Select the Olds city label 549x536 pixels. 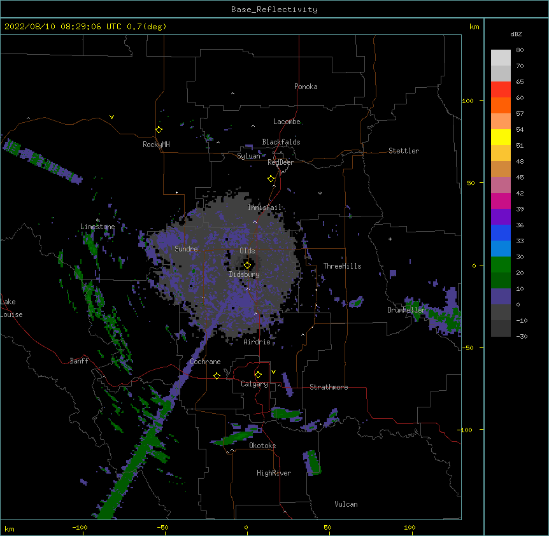[247, 251]
